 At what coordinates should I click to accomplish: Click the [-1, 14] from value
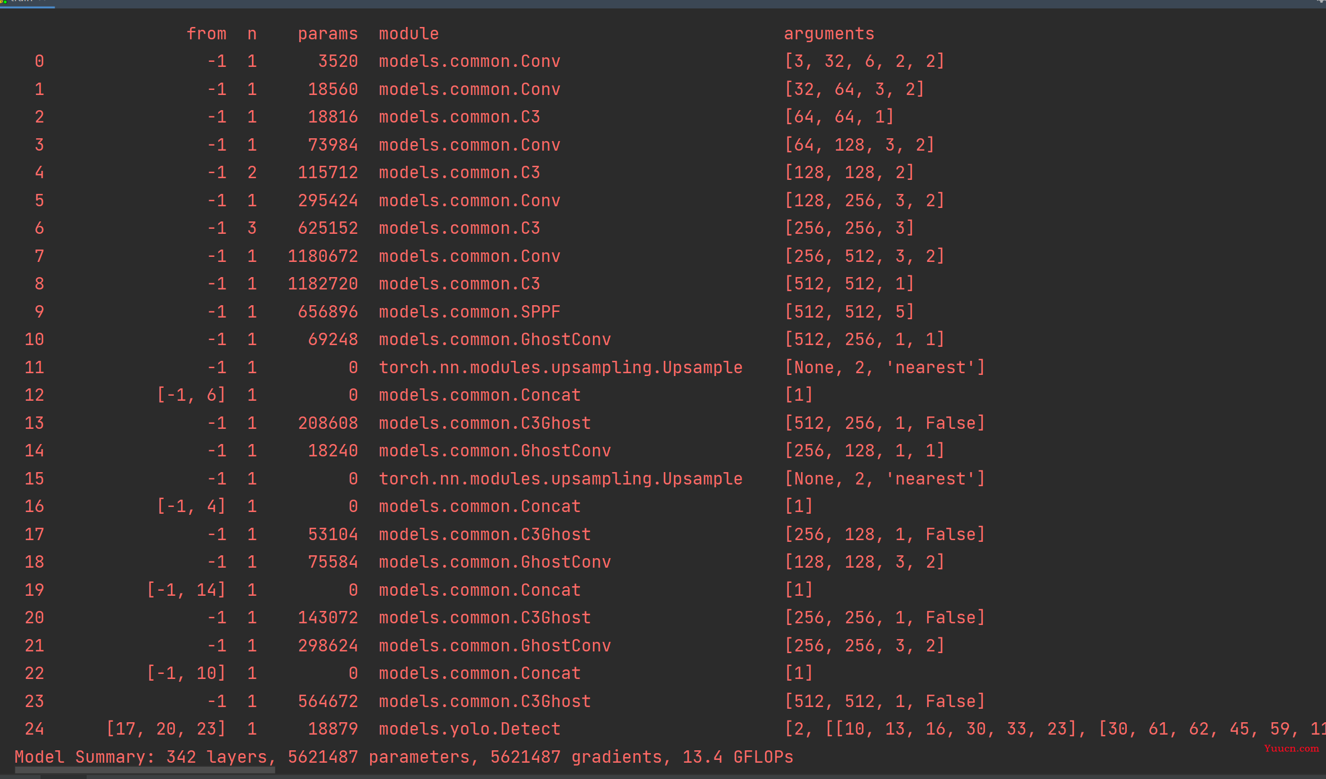pyautogui.click(x=186, y=590)
